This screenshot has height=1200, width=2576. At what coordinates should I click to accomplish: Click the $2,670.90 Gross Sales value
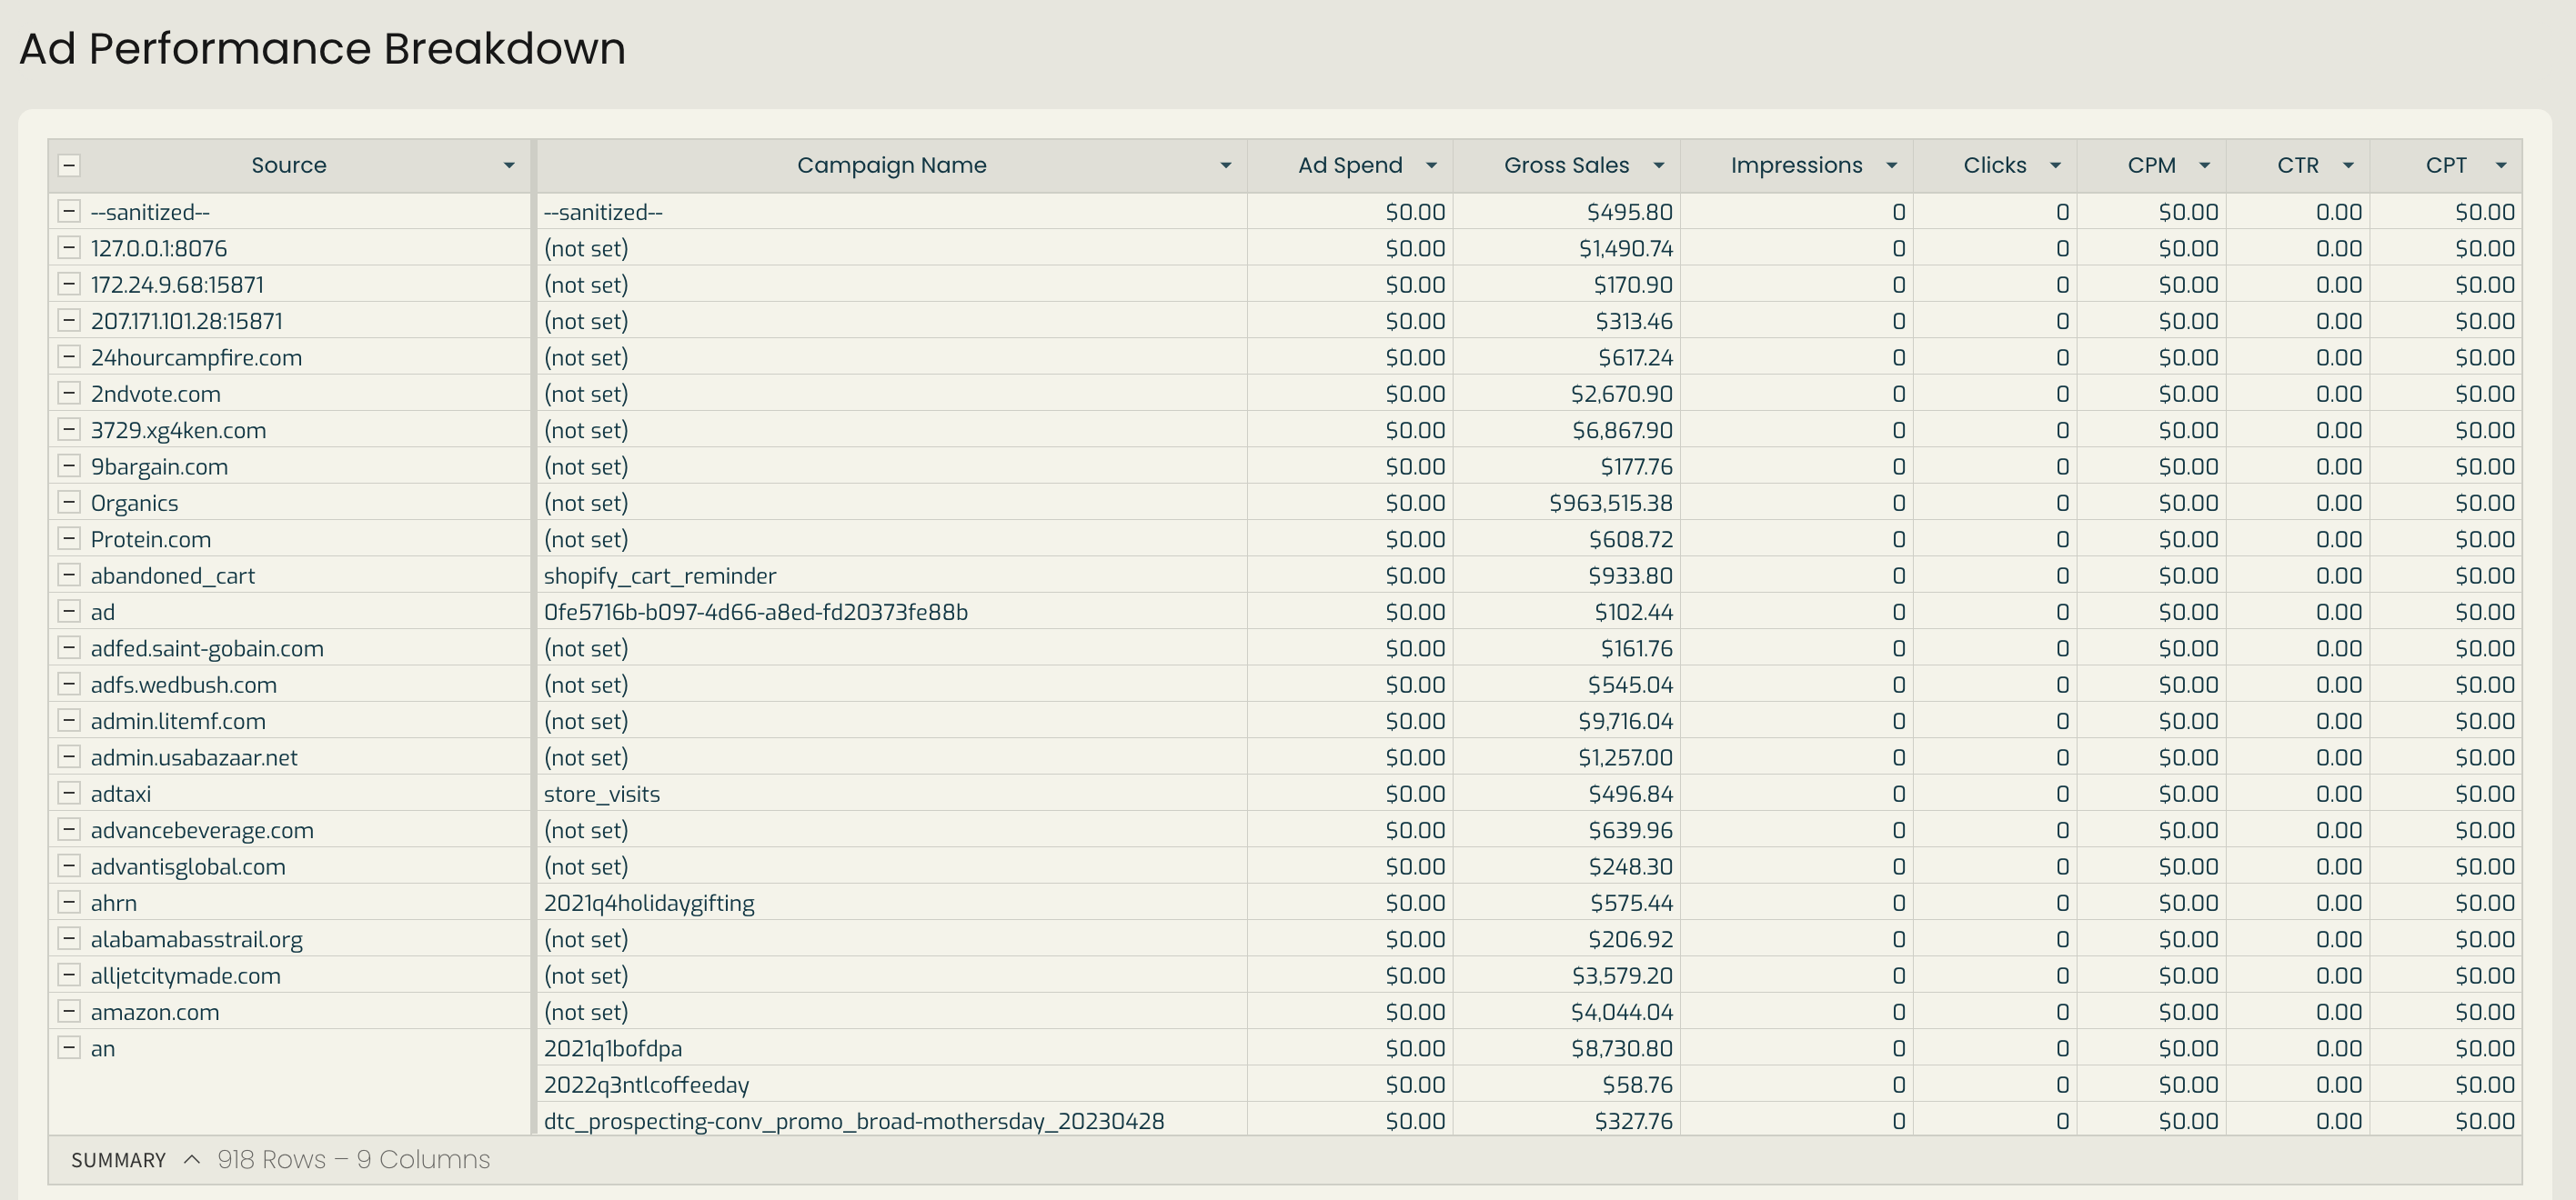click(x=1621, y=394)
